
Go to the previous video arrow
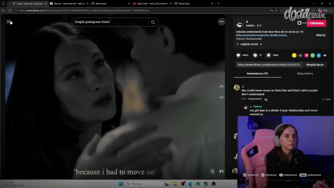click(x=222, y=86)
